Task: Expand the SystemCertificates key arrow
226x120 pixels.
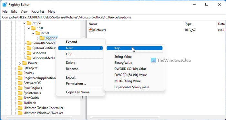Action: [24, 48]
